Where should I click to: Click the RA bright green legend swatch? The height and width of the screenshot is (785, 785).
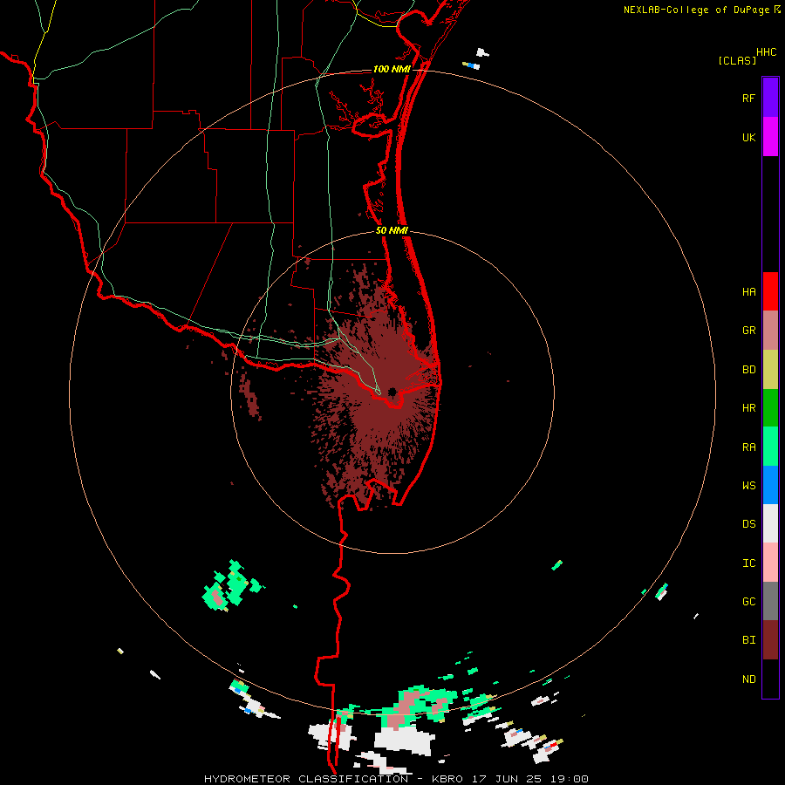(x=770, y=447)
